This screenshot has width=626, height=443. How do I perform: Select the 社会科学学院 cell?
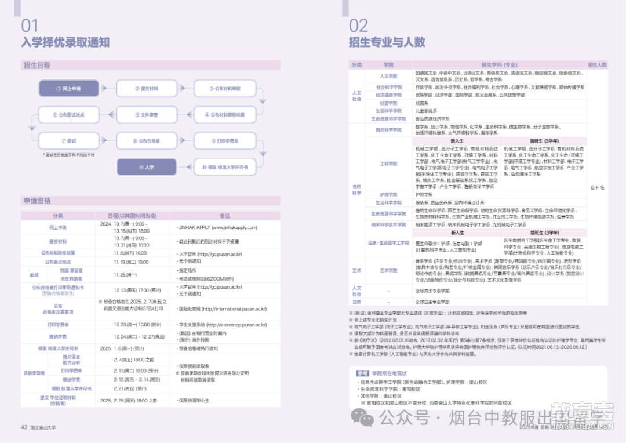[388, 87]
